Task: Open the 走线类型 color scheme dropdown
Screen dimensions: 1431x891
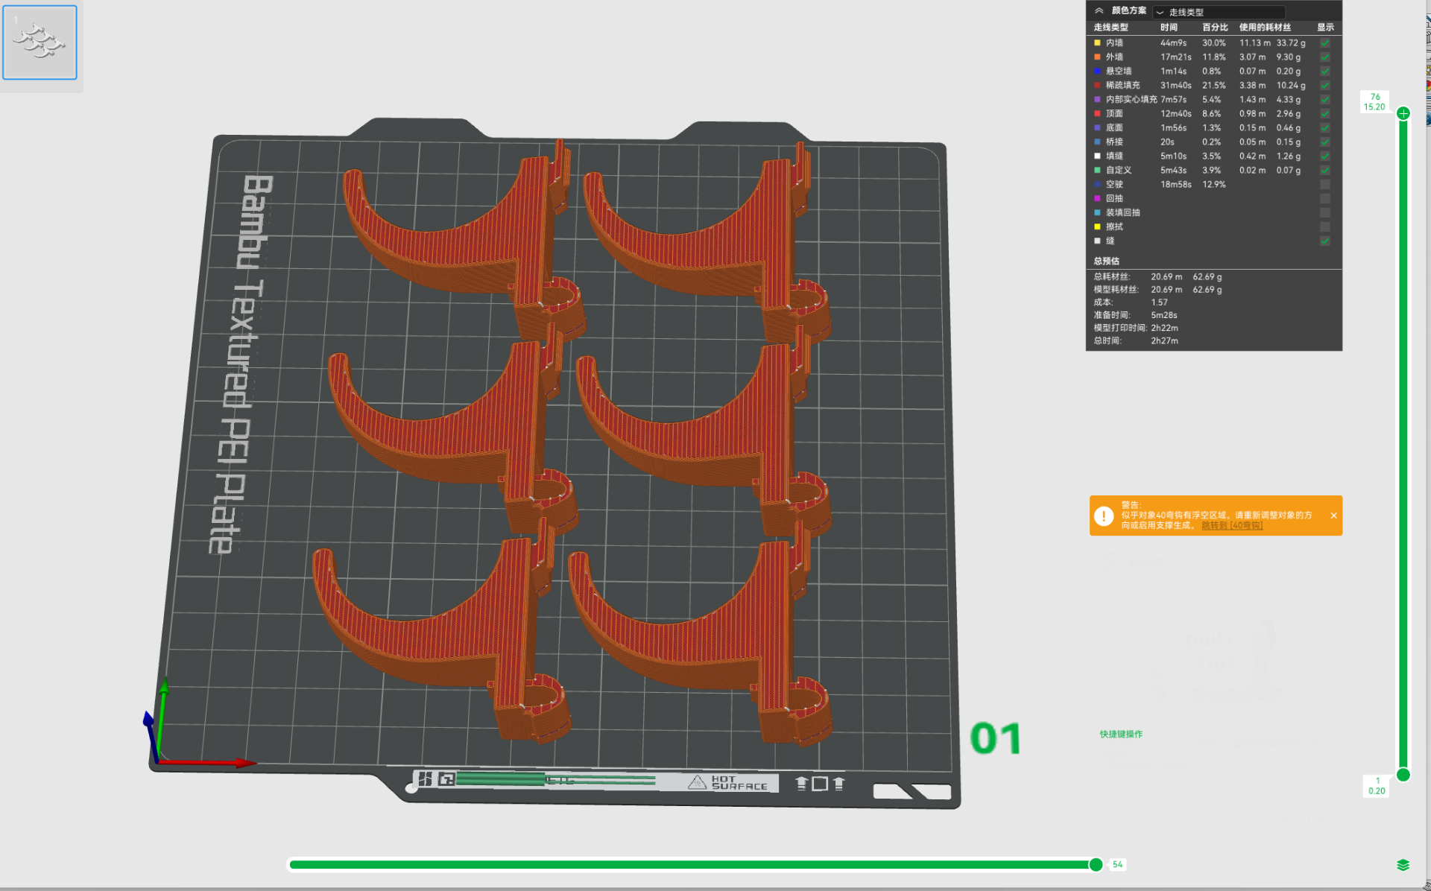Action: [x=1219, y=12]
